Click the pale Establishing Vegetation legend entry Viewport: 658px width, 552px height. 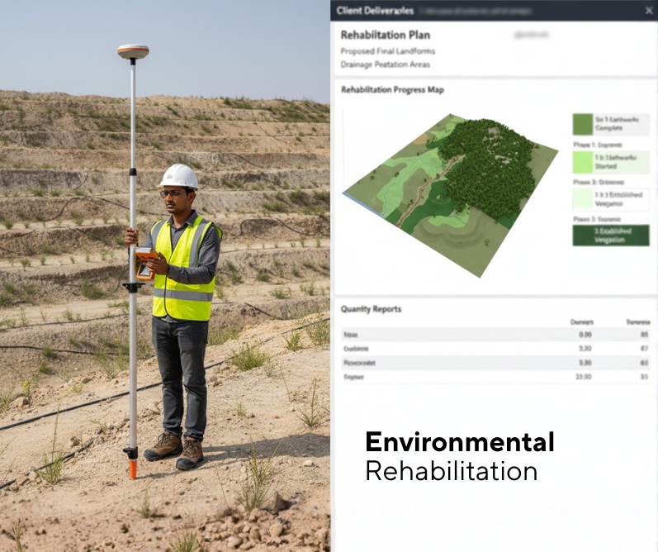(610, 198)
